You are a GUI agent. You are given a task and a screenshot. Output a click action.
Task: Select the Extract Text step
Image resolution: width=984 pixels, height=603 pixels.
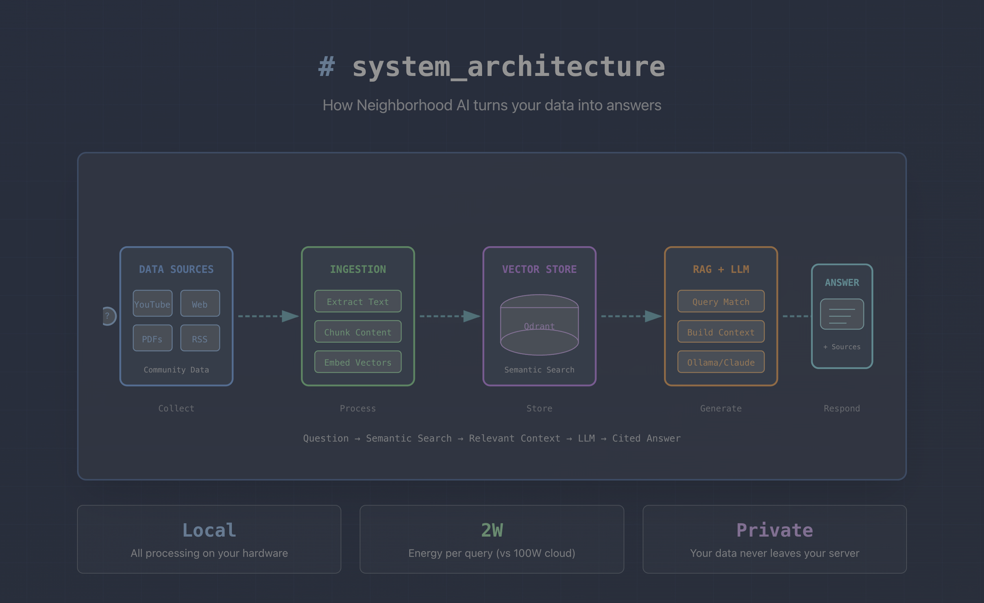coord(358,301)
